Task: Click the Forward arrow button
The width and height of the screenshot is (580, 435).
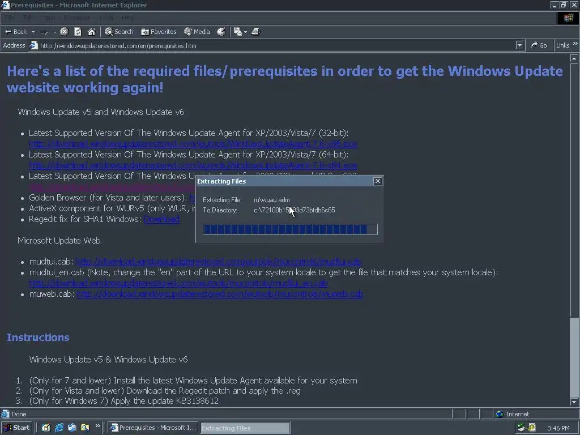Action: [44, 32]
